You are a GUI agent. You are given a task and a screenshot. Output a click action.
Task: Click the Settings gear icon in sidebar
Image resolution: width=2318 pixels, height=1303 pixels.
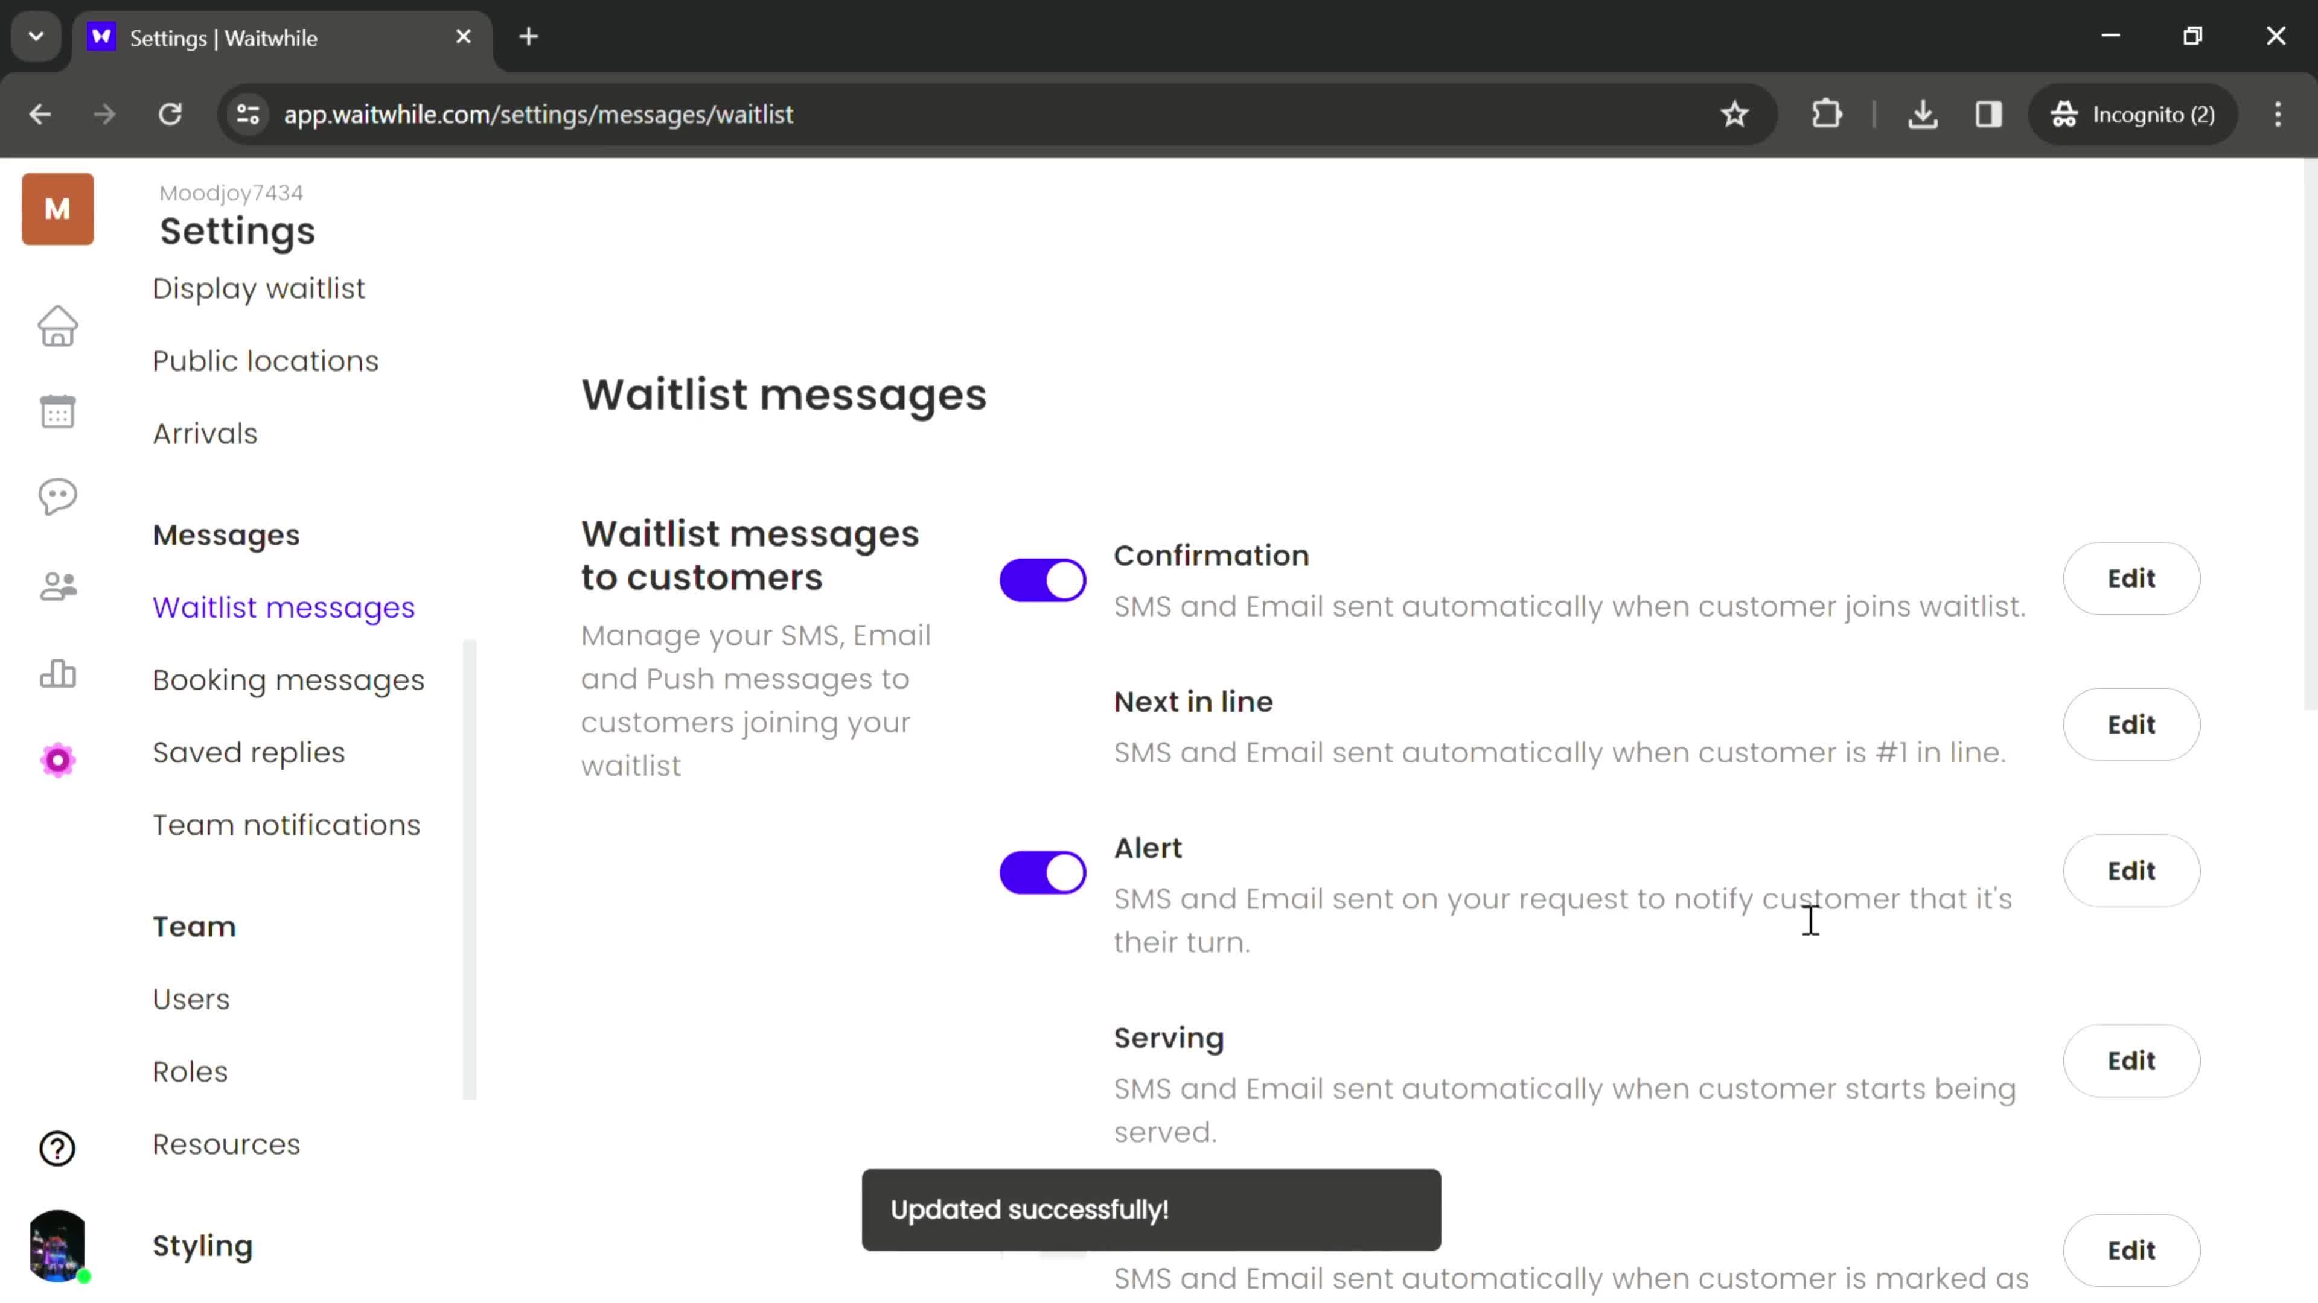point(59,759)
